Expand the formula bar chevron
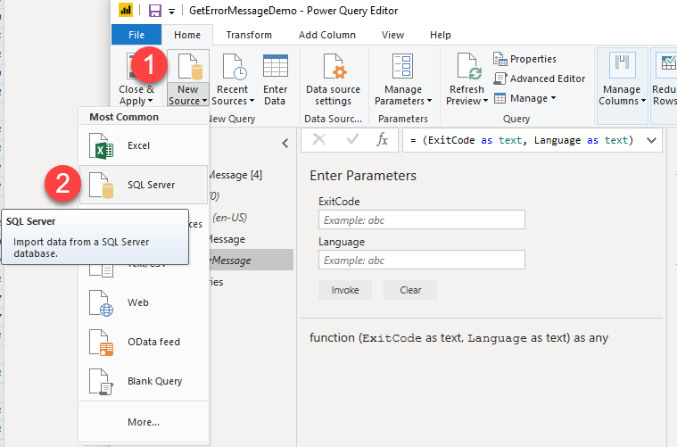This screenshot has height=447, width=677. 651,140
